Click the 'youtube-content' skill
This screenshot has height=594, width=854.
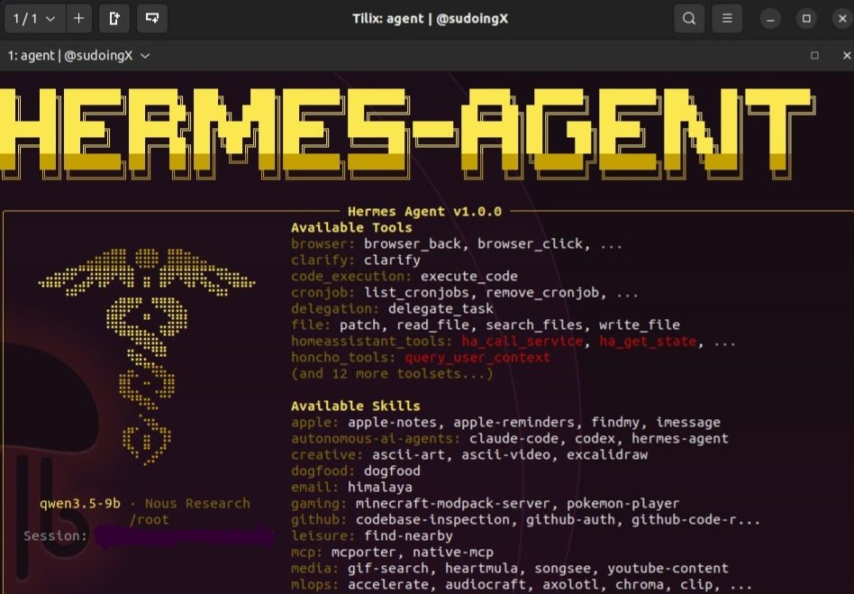coord(668,569)
